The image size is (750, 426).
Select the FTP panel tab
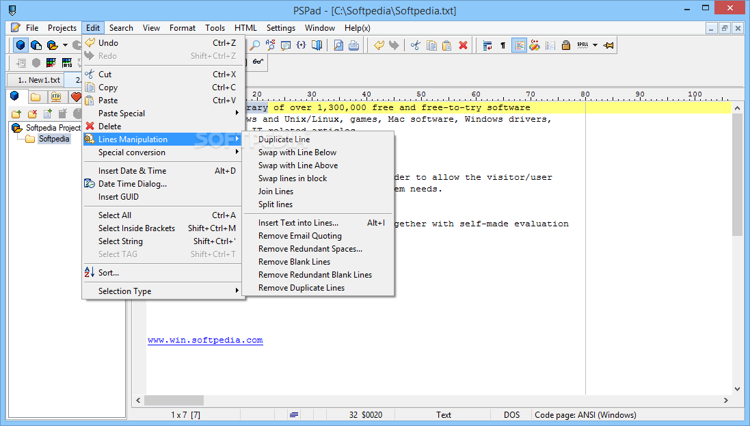coord(57,97)
